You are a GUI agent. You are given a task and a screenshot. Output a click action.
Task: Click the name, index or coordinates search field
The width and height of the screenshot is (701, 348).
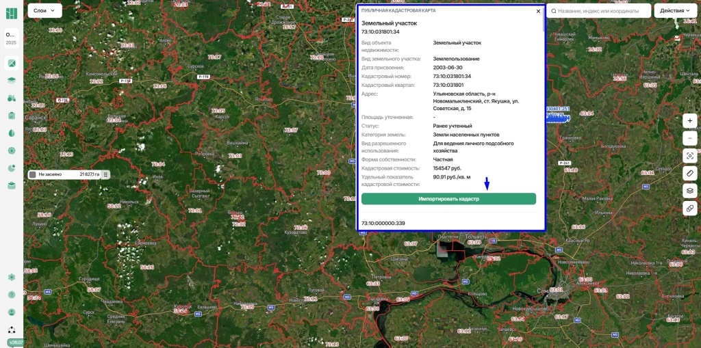click(598, 11)
